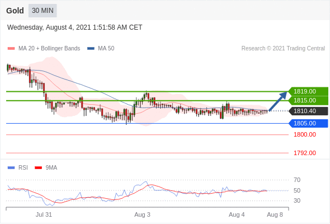Viewport: 330px width, 224px height.
Task: Click the Aug 4 date marker
Action: [x=237, y=214]
